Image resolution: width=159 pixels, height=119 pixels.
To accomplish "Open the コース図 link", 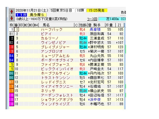I will pyautogui.click(x=92, y=19).
